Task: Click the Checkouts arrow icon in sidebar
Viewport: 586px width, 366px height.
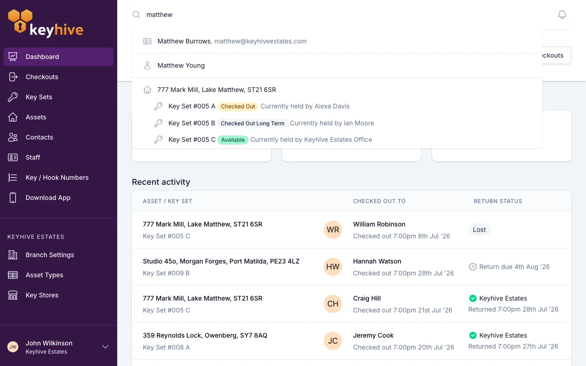Action: point(13,77)
